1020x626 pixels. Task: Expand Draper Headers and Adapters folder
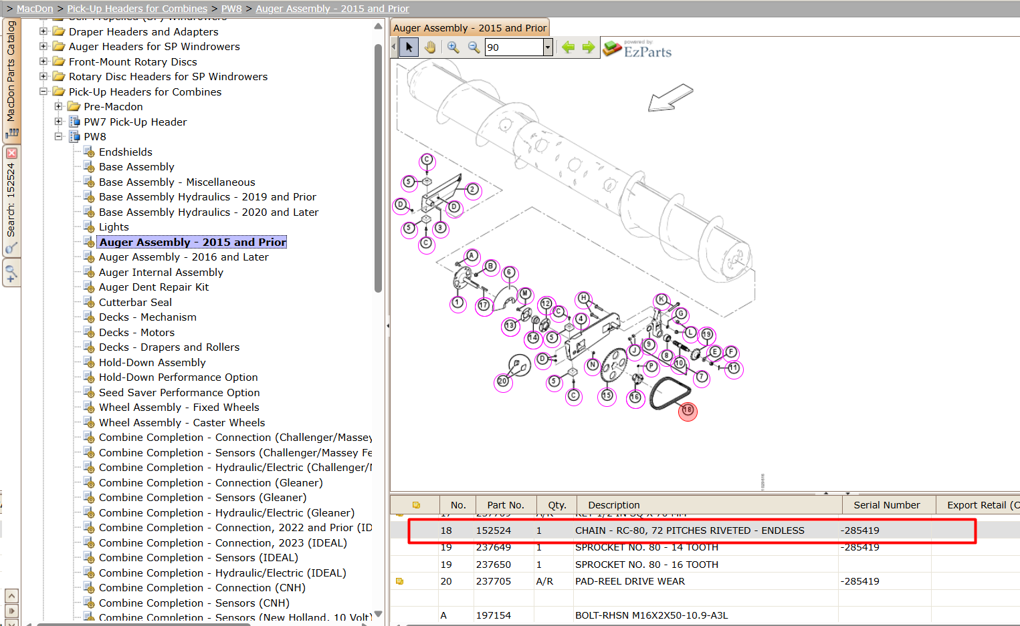point(43,31)
